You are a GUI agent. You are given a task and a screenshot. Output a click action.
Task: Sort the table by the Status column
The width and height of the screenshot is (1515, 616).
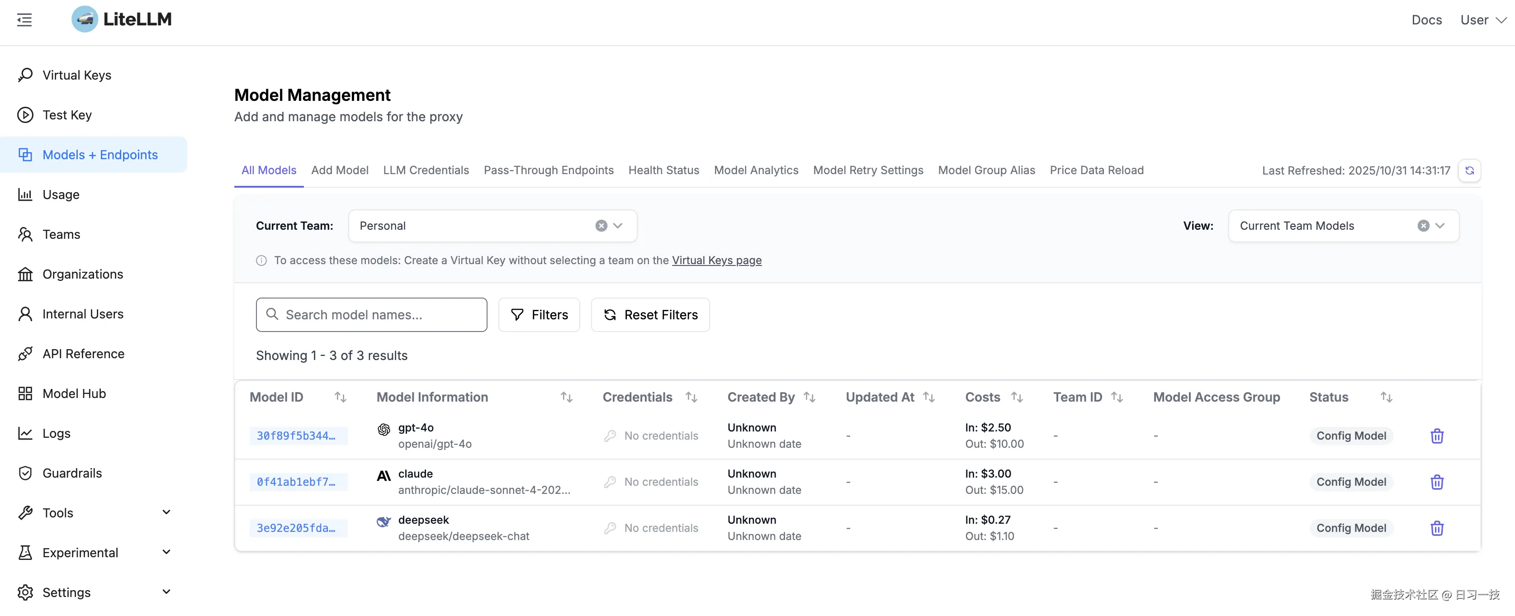tap(1386, 397)
